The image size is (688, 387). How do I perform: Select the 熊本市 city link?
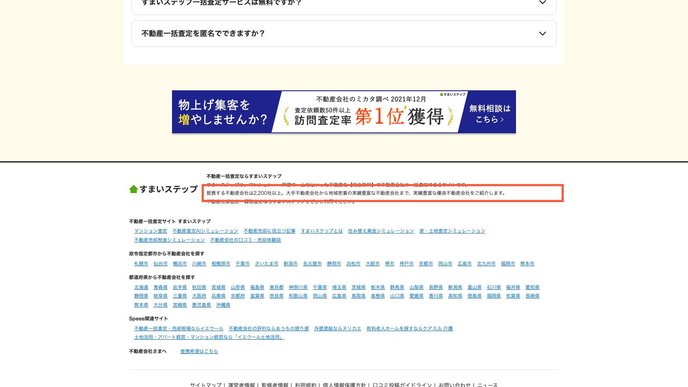(x=527, y=264)
